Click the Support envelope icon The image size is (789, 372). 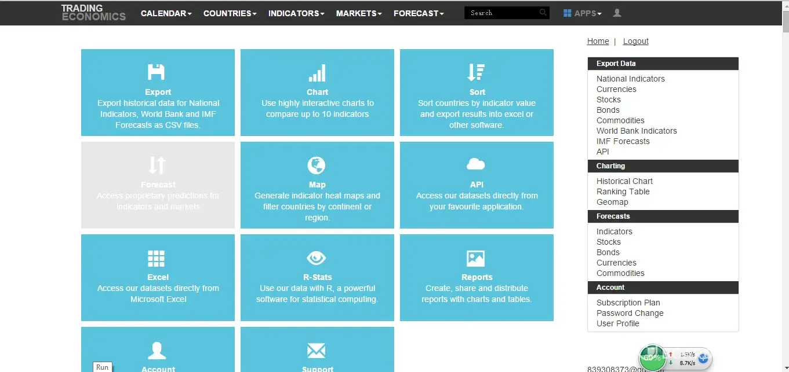click(x=316, y=351)
